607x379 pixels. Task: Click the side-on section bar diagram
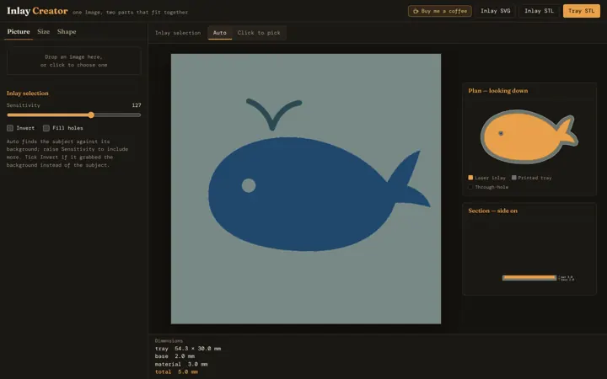click(529, 278)
